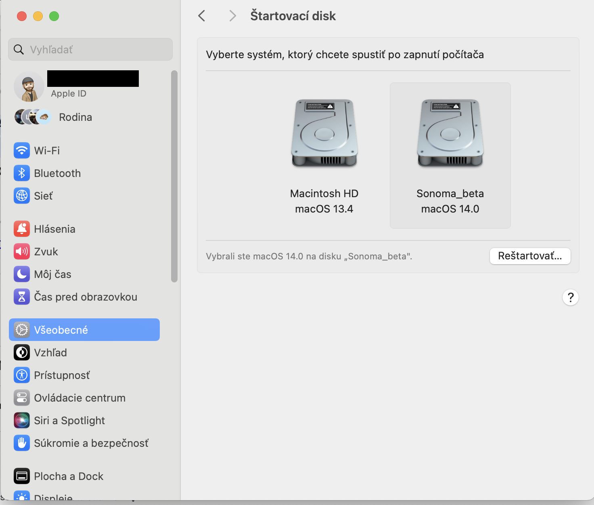The image size is (594, 505).
Task: Minimize the window with the yellow button
Action: tap(38, 16)
